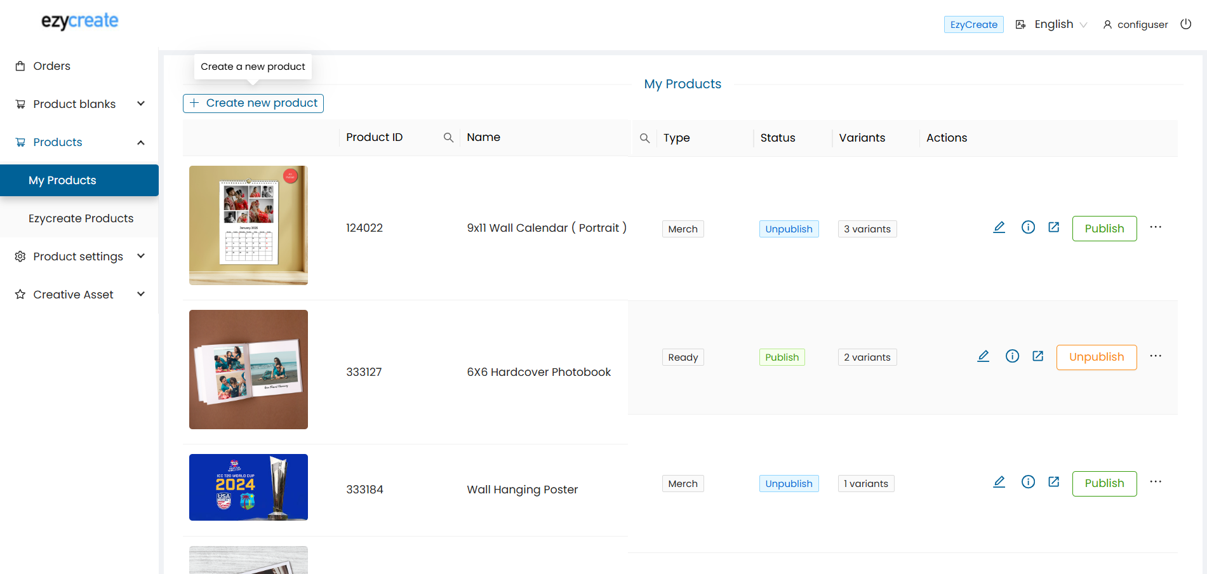Expand Creative Asset chevron
The width and height of the screenshot is (1207, 574).
(x=141, y=294)
